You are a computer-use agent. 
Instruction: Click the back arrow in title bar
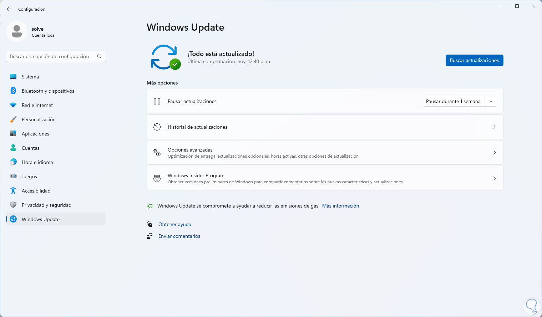[x=9, y=9]
